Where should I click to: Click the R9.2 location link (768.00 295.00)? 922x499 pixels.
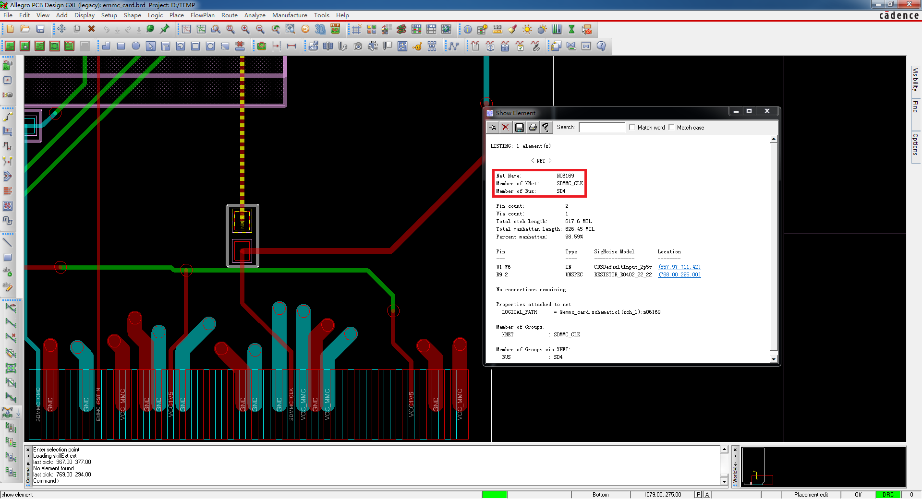point(679,274)
